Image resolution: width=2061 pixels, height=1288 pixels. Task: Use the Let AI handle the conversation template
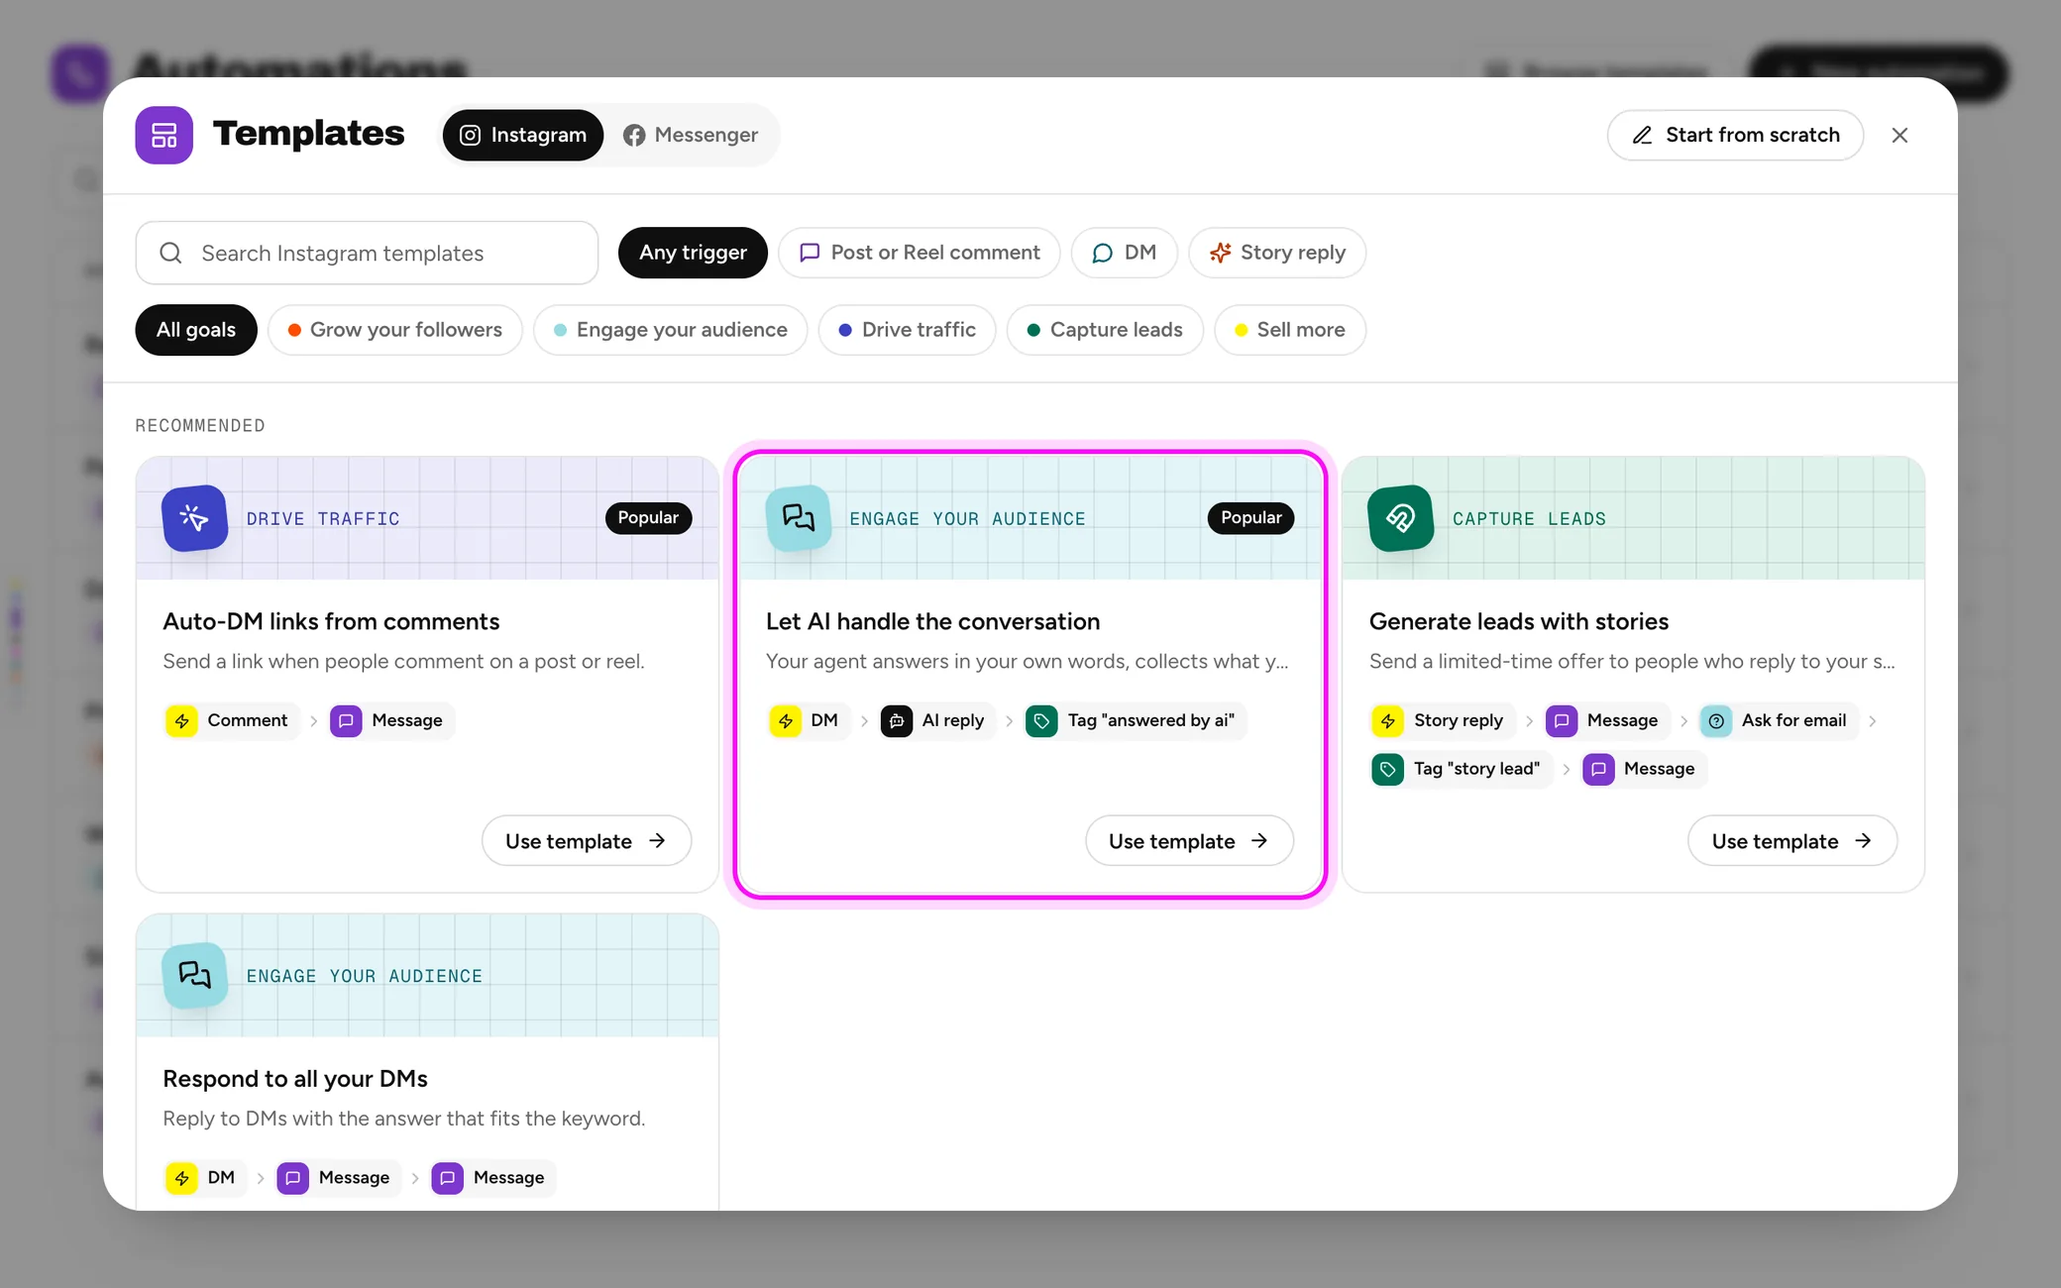[x=1189, y=841]
